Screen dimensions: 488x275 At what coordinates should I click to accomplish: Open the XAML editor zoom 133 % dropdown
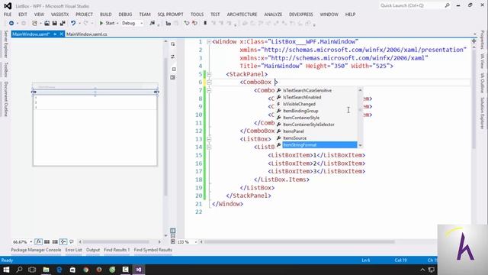(196, 242)
